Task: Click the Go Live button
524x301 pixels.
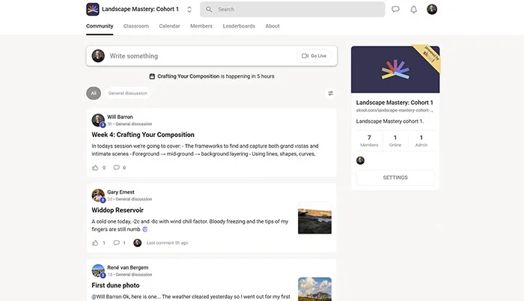Action: coord(314,56)
